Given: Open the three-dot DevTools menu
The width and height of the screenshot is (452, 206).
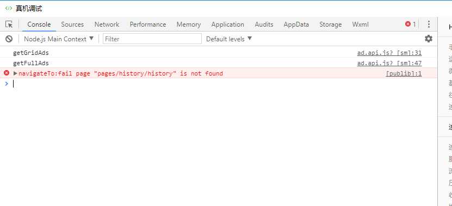Looking at the screenshot, I should pyautogui.click(x=429, y=24).
